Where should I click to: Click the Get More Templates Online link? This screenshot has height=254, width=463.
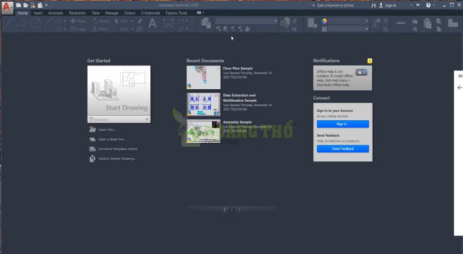coord(117,149)
